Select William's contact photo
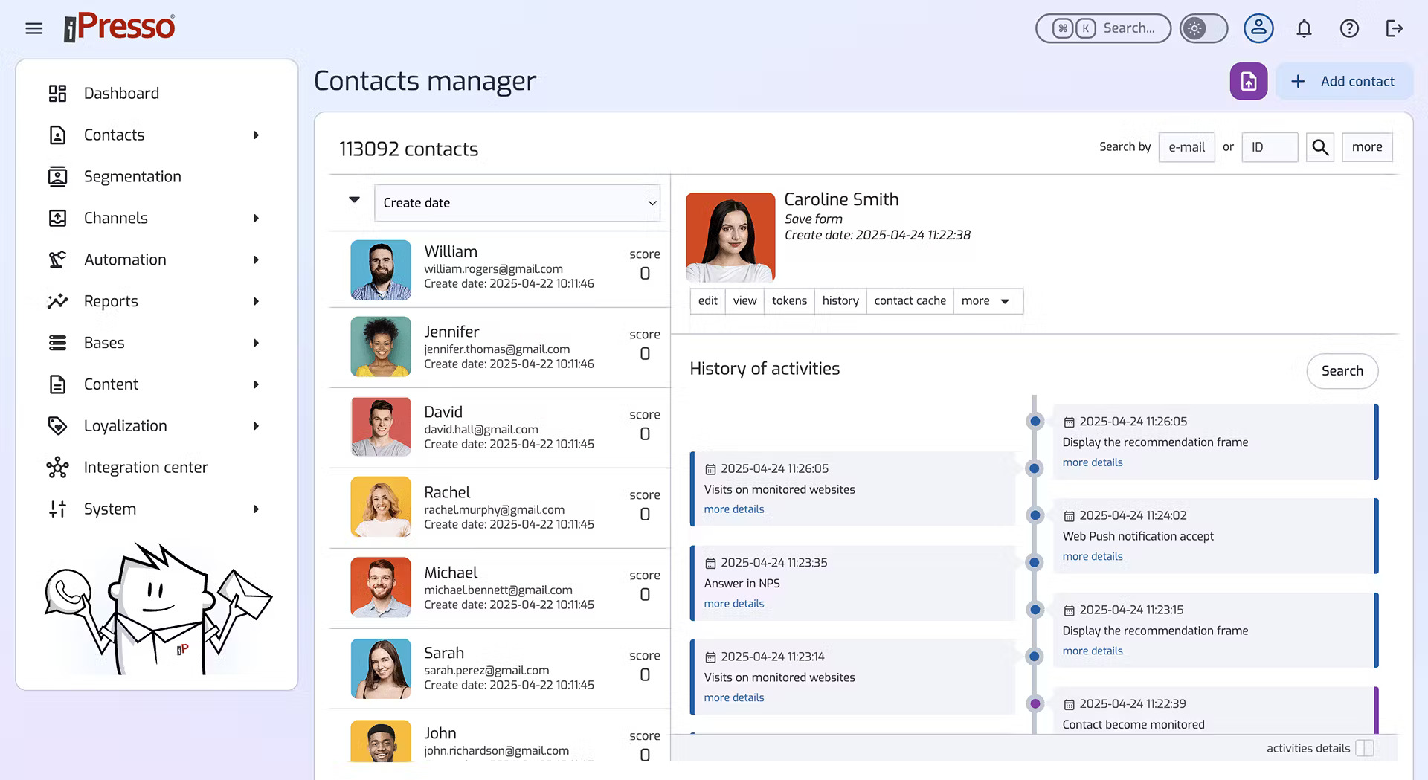The height and width of the screenshot is (780, 1428). click(381, 270)
